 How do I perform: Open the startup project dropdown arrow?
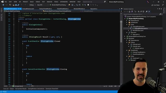point(67,5)
